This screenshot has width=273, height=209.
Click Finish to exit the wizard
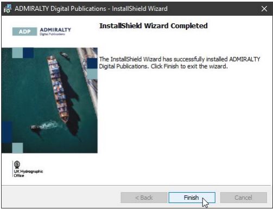[192, 198]
